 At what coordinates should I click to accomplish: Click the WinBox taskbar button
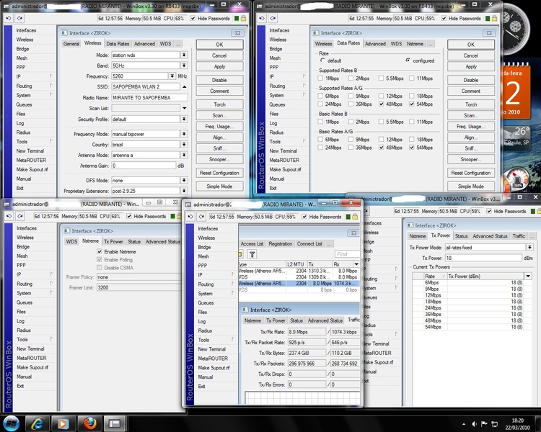pyautogui.click(x=115, y=424)
